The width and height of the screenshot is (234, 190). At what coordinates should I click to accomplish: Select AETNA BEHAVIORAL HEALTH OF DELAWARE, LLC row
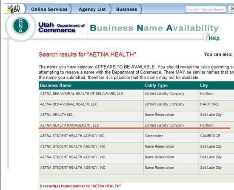136,95
